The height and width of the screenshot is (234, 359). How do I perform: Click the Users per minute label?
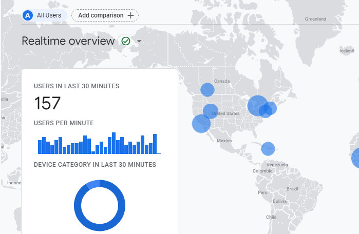point(64,123)
